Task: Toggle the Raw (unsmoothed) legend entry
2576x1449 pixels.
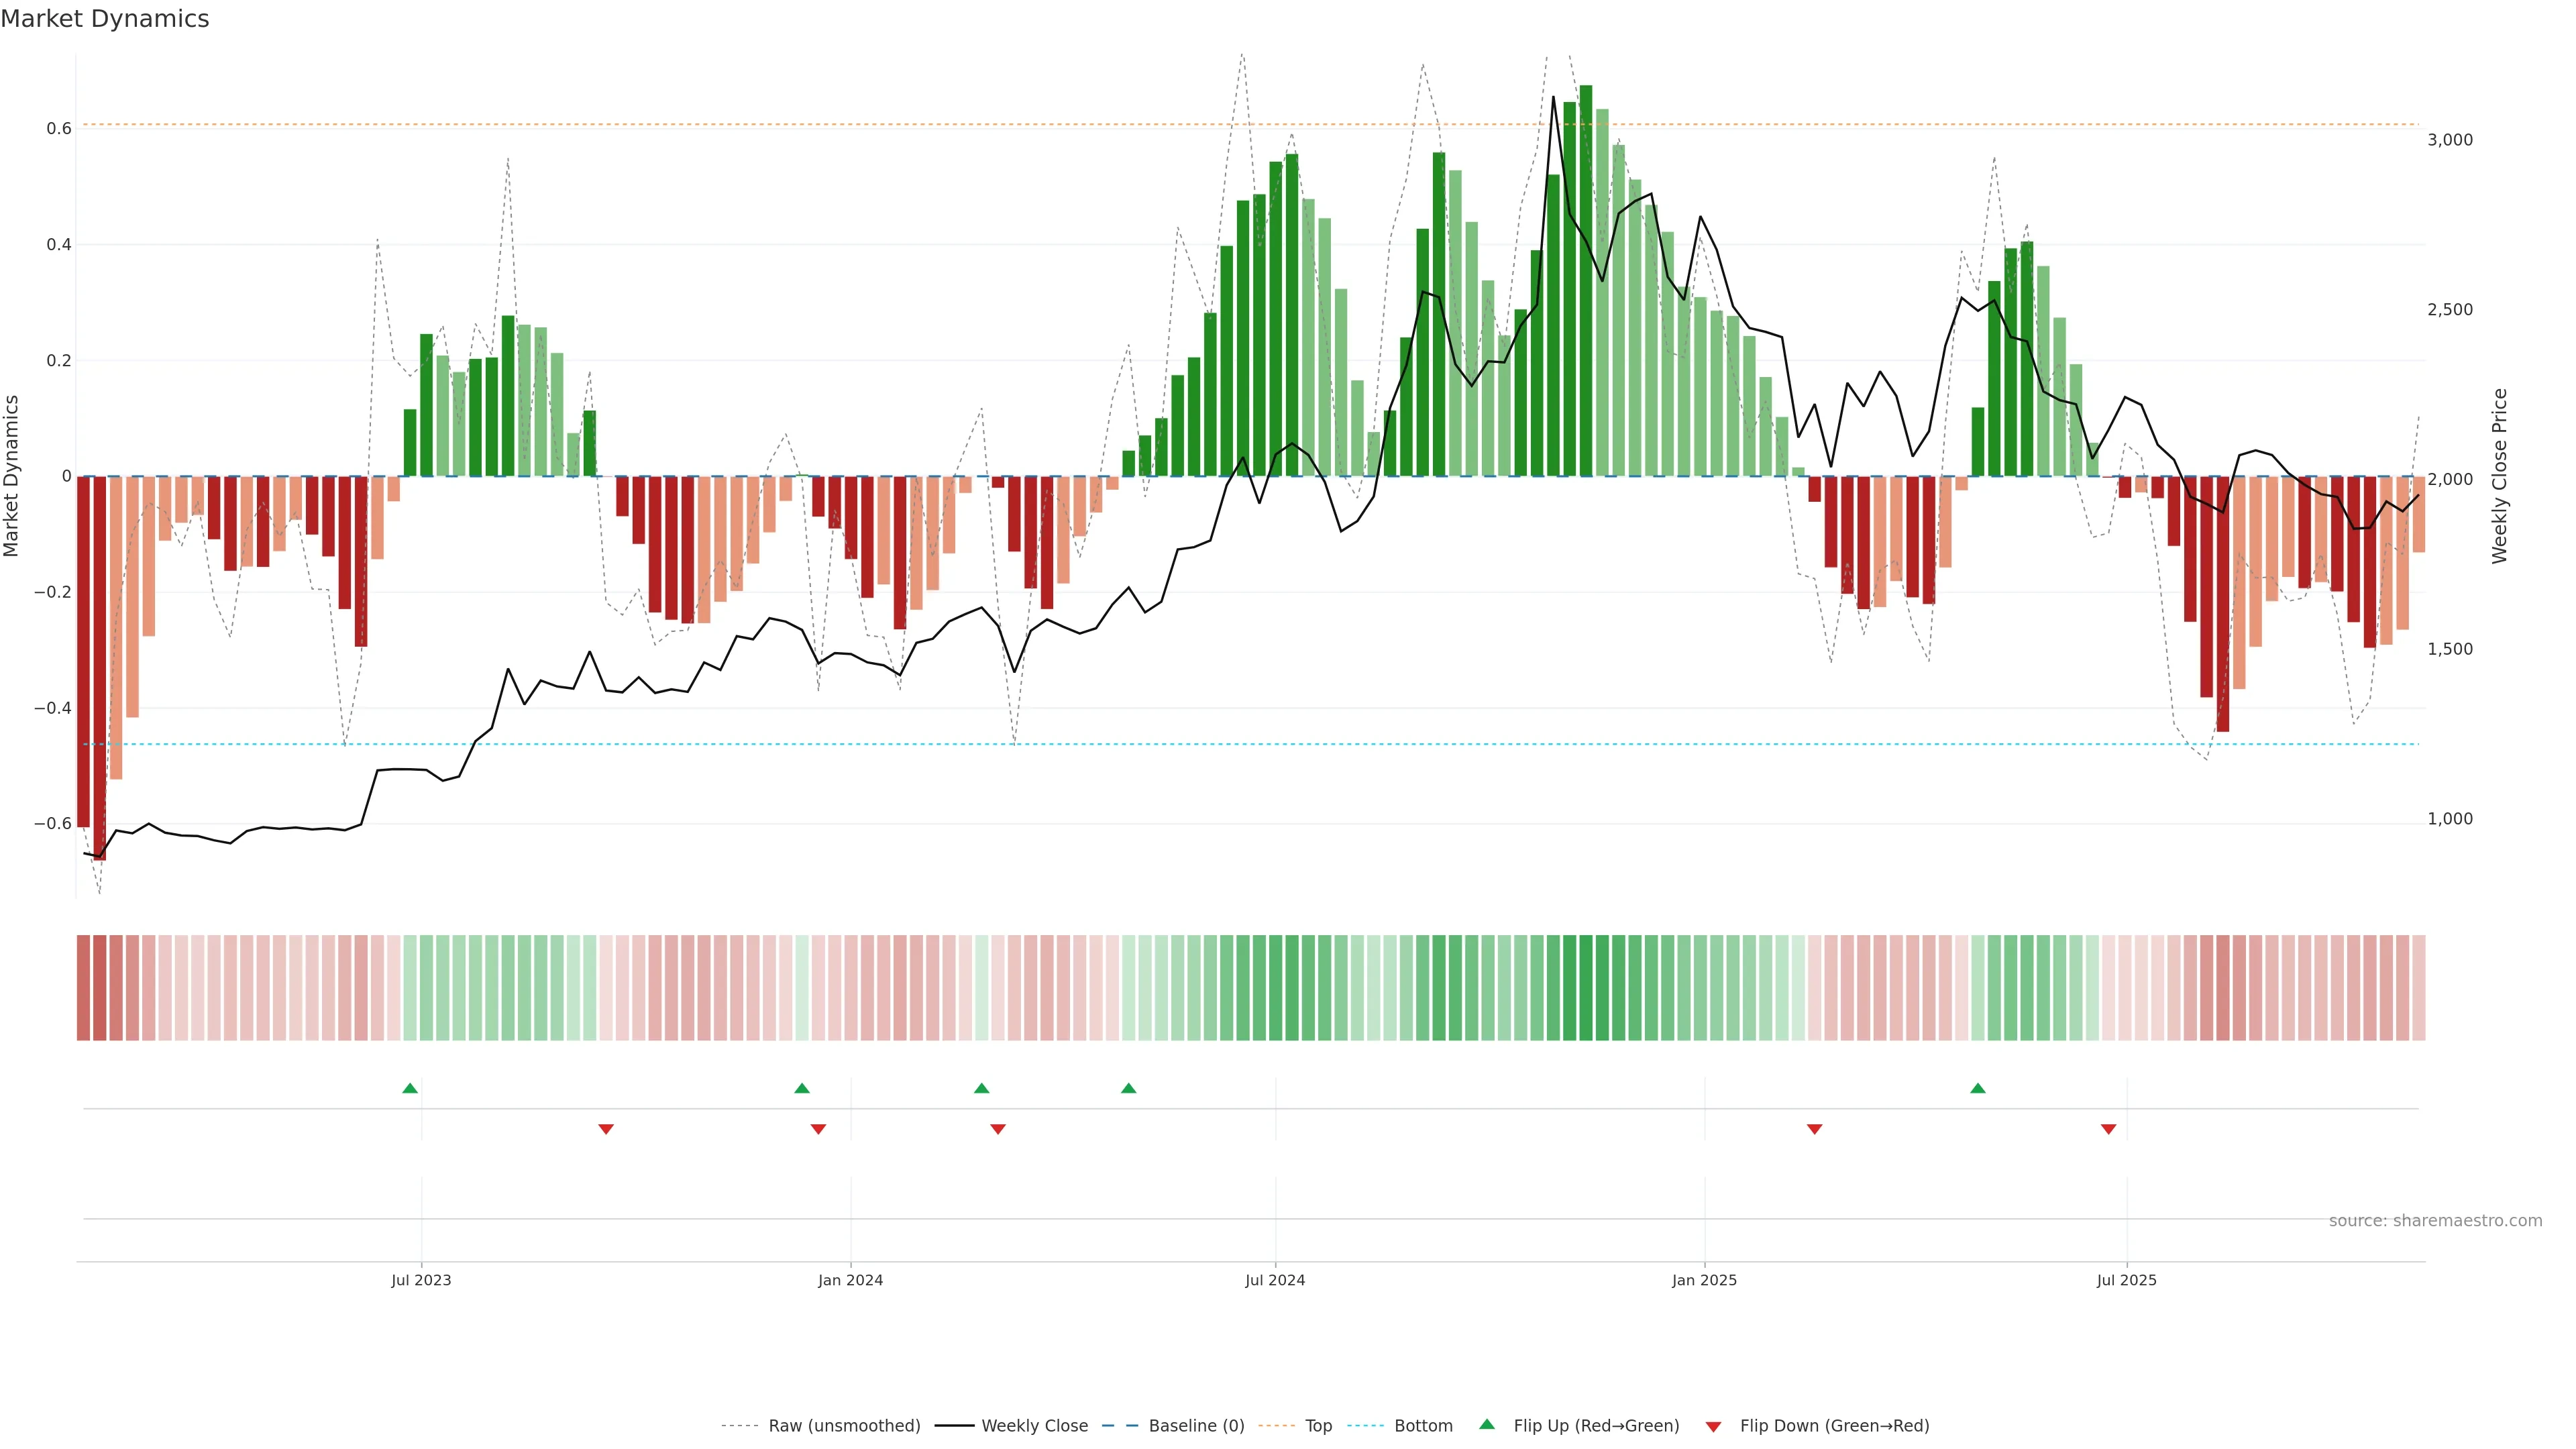Action: [844, 1426]
